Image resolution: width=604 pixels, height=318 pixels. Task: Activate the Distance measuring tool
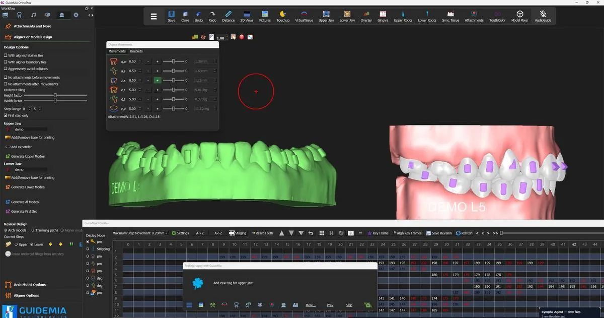228,16
